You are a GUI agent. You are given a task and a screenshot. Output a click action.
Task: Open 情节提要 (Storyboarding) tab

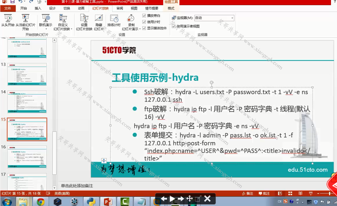point(152,8)
